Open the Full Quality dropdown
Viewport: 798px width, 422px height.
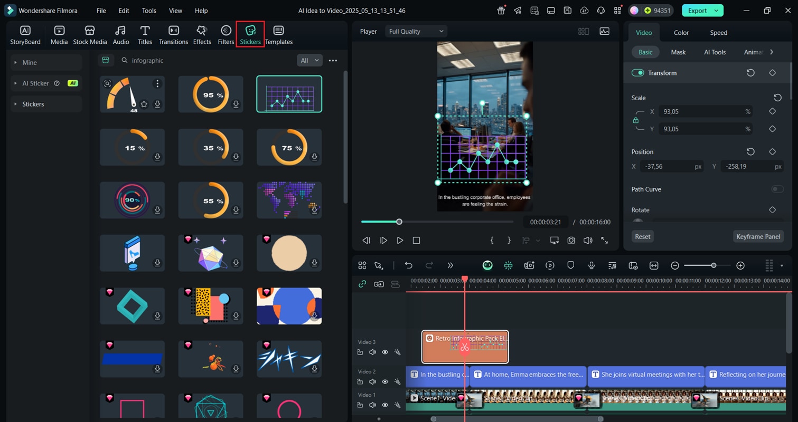tap(416, 32)
